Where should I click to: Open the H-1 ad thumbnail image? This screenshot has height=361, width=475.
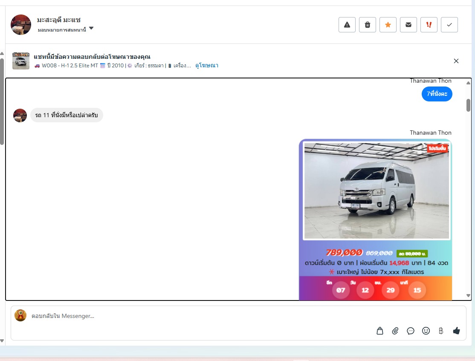coord(21,61)
